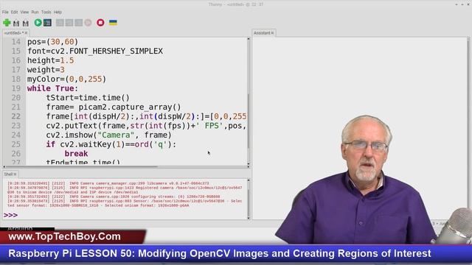
Task: Click the 'cv2.putText(frame' code line
Action: coord(146,126)
